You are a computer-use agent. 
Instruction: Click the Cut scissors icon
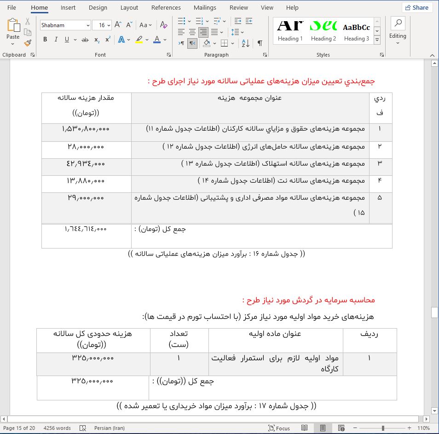pyautogui.click(x=28, y=22)
